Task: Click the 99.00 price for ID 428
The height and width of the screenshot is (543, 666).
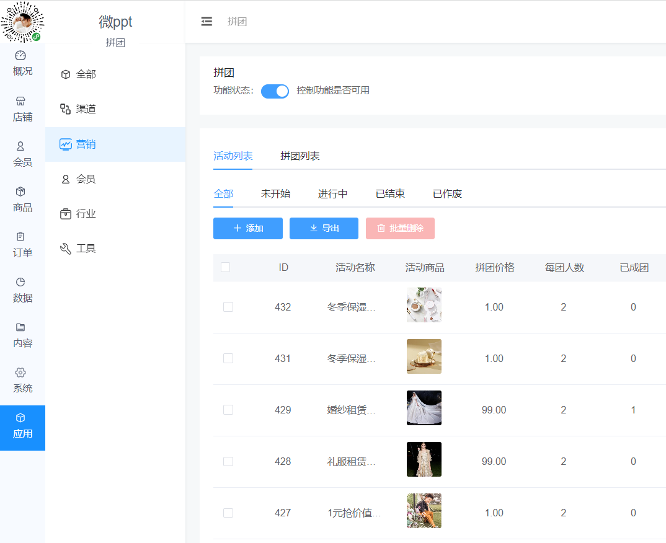Action: tap(494, 461)
